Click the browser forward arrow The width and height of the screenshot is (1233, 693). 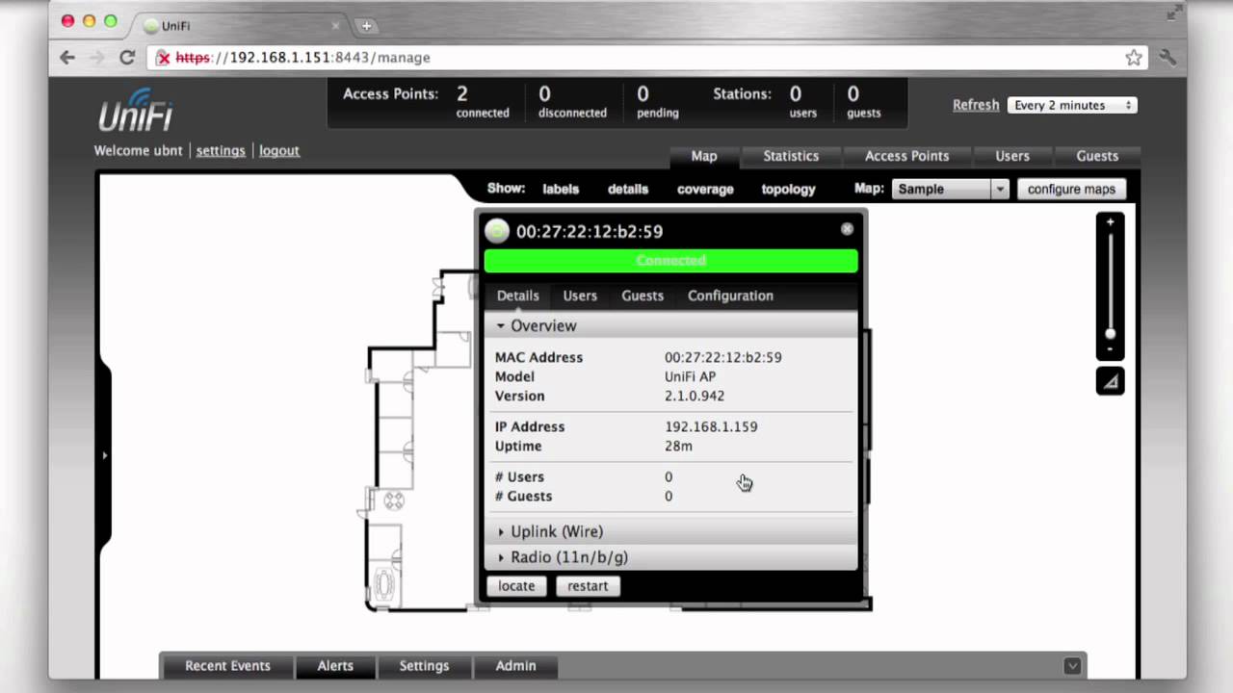click(96, 58)
